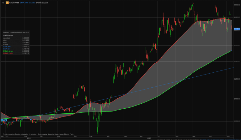
Task: Click the small blue triangle marker on chart
Action: pyautogui.click(x=1, y=120)
